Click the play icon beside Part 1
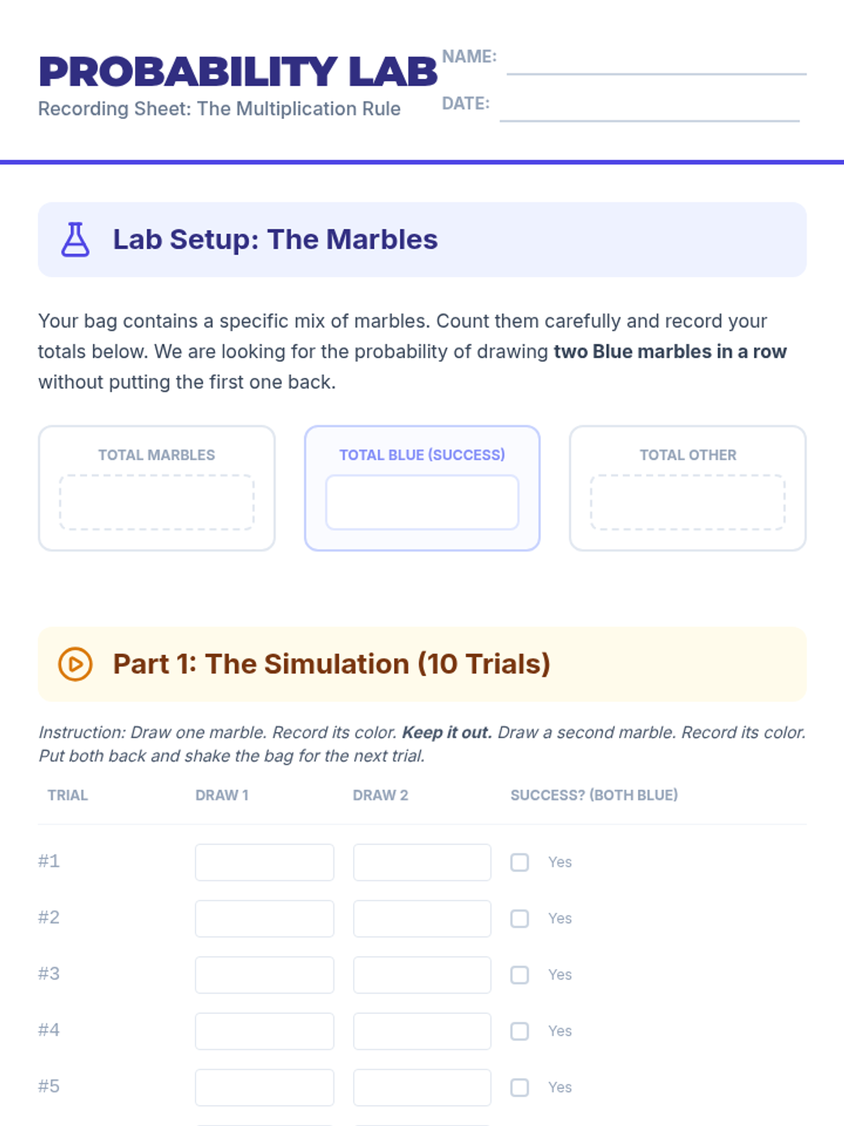844x1126 pixels. coord(75,664)
